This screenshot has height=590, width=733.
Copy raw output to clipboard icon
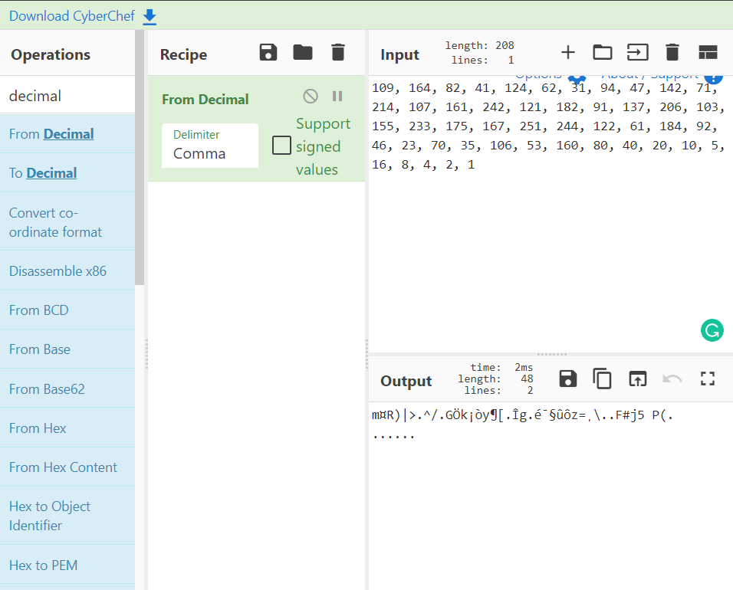point(602,379)
